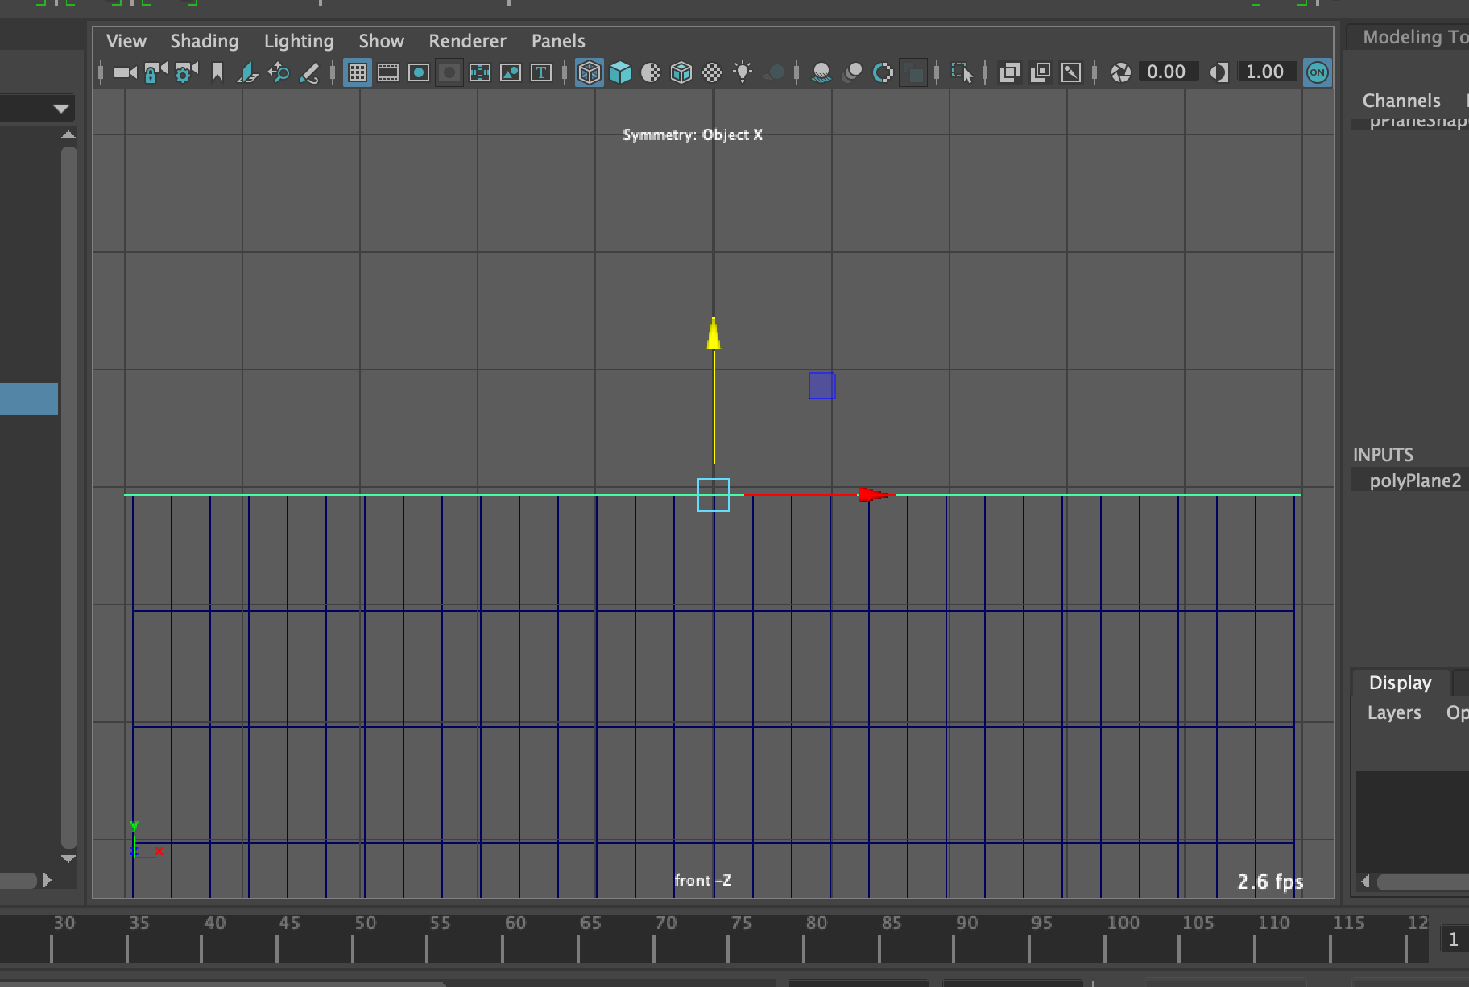Toggle Depth of Field icon

pos(914,72)
